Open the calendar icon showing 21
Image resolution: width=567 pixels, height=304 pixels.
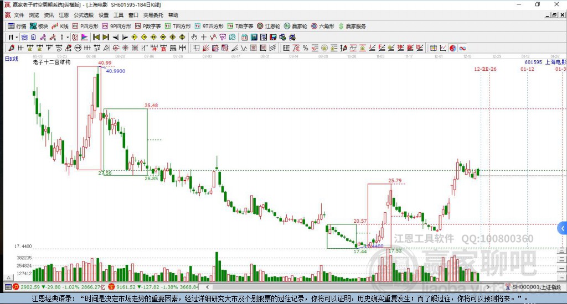(244, 37)
